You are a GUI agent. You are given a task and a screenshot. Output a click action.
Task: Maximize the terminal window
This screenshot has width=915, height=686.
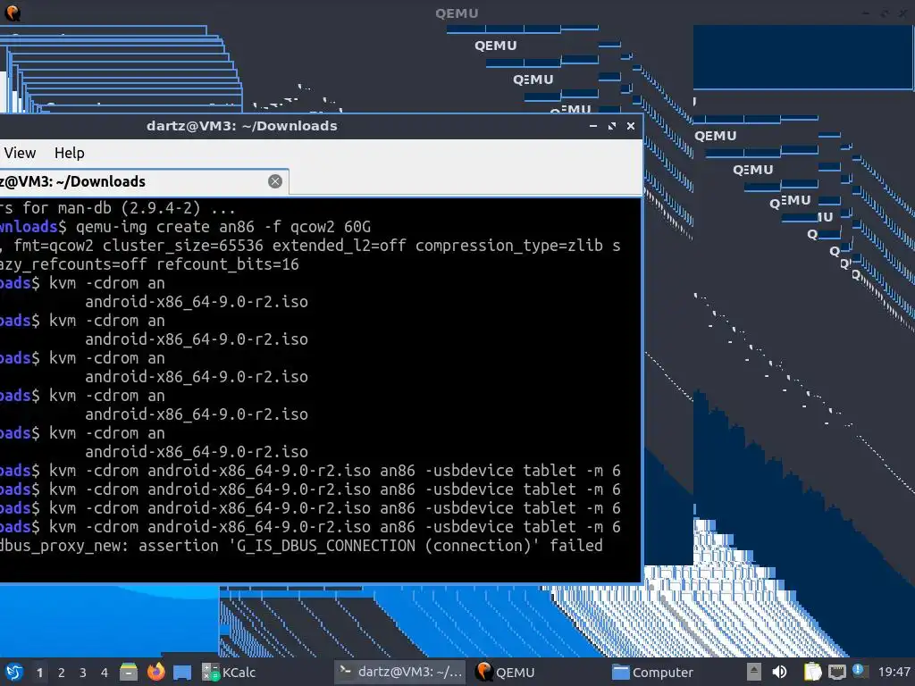tap(611, 126)
